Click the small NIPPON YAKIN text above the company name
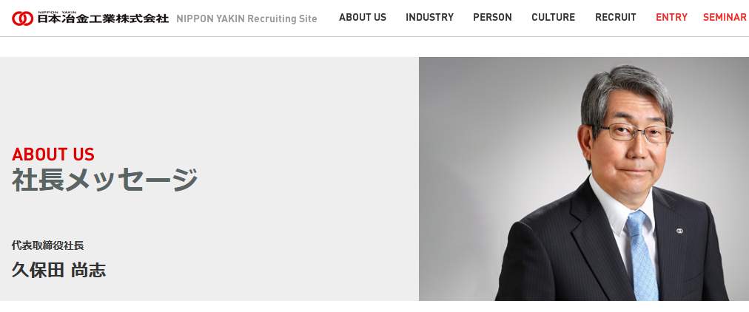749x312 pixels. click(56, 12)
